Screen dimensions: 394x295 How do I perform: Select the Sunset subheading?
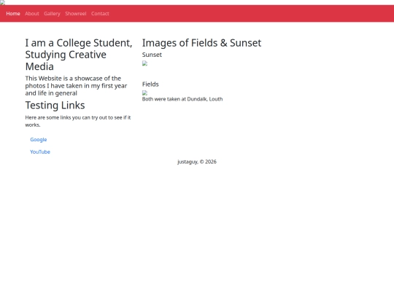pos(152,55)
